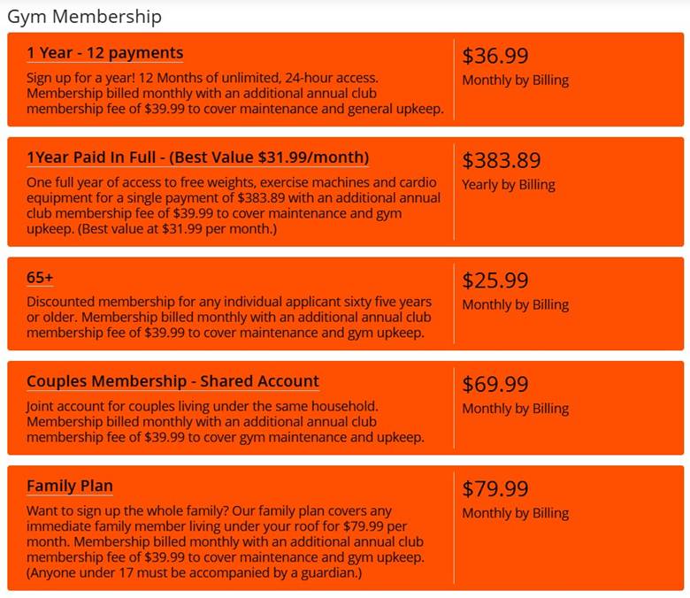Open the "1 Year - 12 payments" plan link

point(105,53)
